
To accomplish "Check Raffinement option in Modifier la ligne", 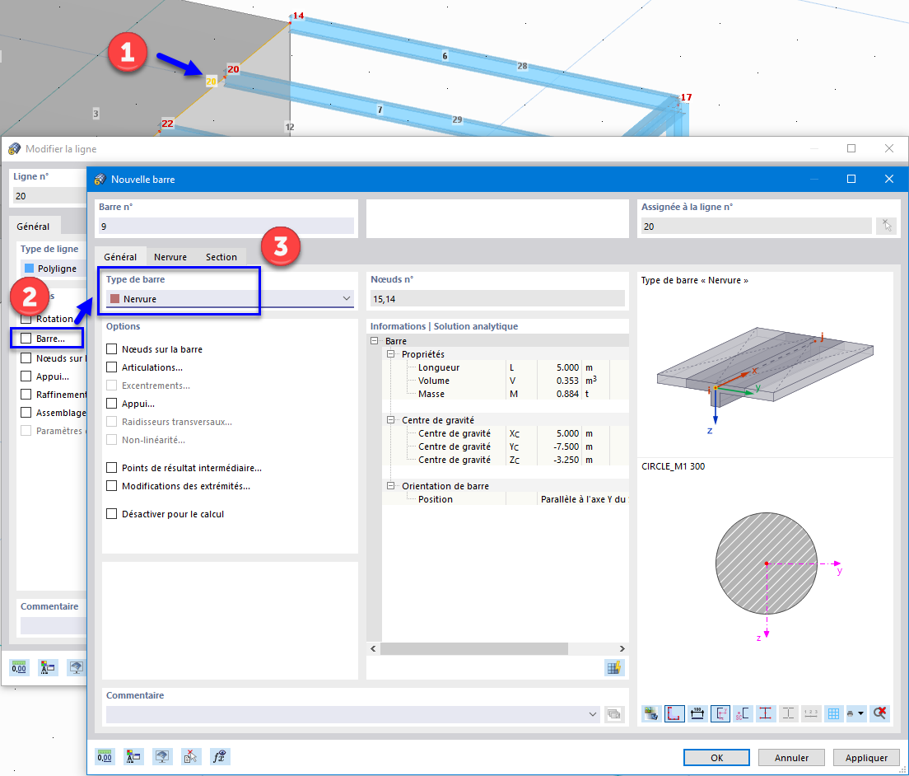I will pyautogui.click(x=26, y=395).
